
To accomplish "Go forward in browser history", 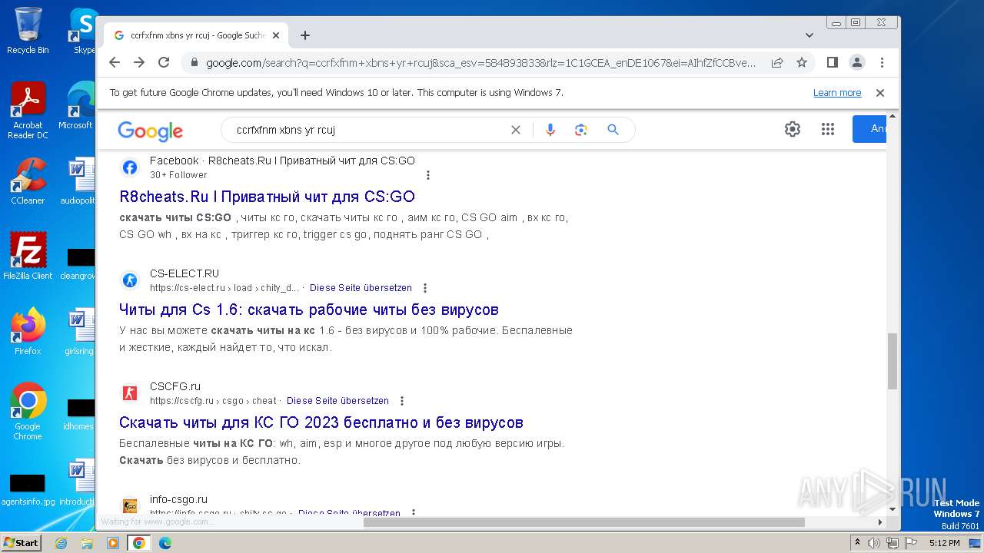I will (139, 62).
